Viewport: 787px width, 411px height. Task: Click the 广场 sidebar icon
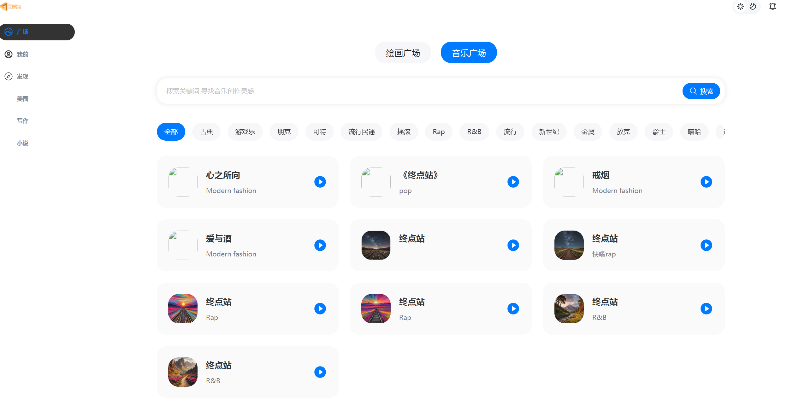click(9, 32)
